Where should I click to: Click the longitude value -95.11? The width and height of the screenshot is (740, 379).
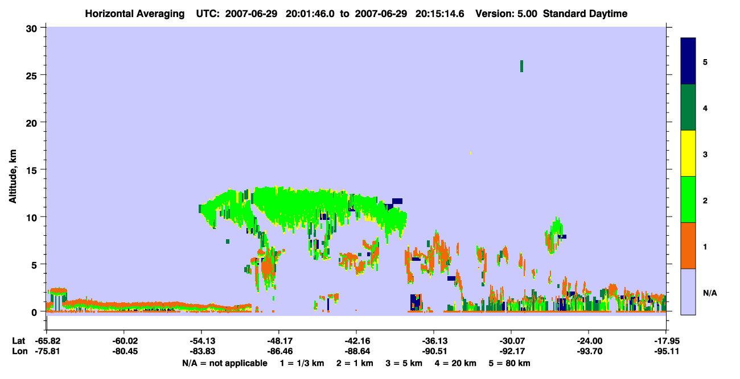tap(666, 351)
